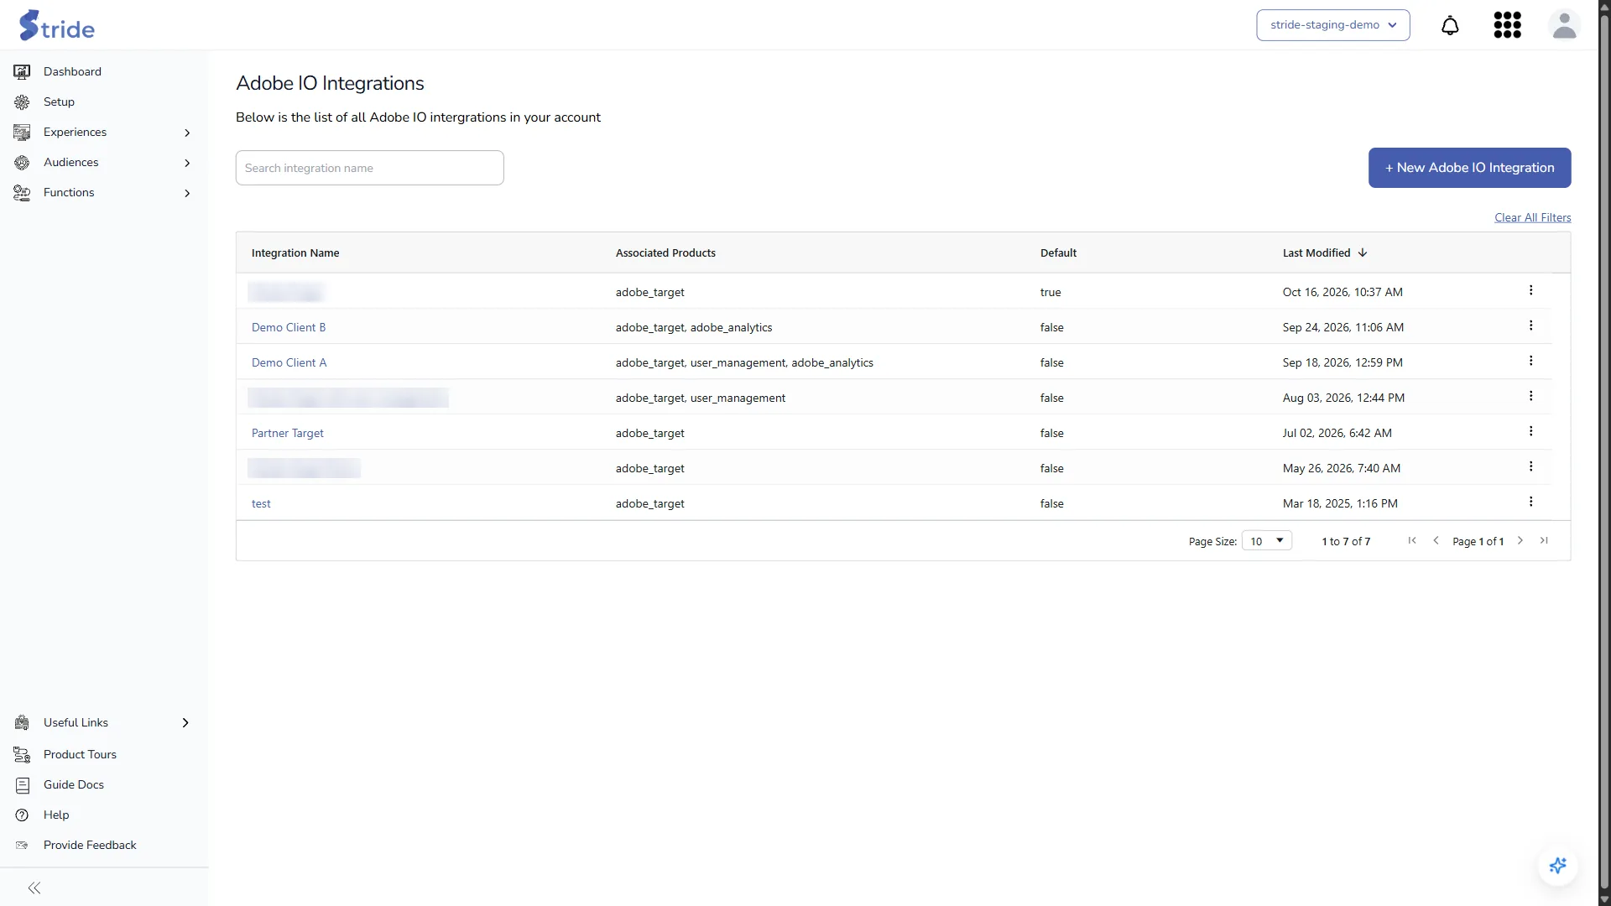Open the apps grid launcher
The width and height of the screenshot is (1611, 906).
pyautogui.click(x=1507, y=25)
